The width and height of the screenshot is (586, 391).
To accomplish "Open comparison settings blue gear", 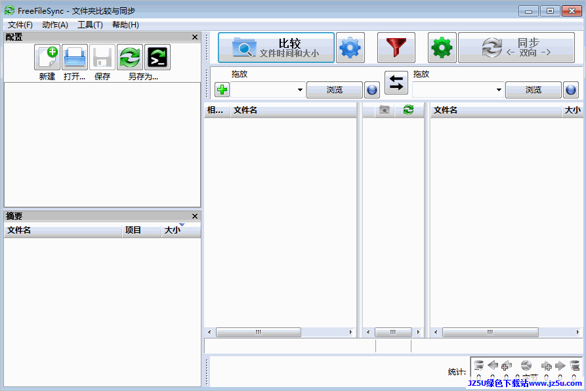I will tap(350, 48).
